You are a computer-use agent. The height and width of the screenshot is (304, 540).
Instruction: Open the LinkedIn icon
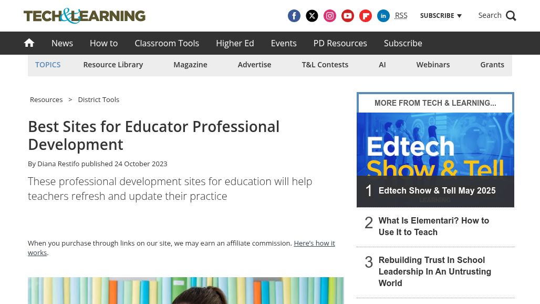(383, 16)
